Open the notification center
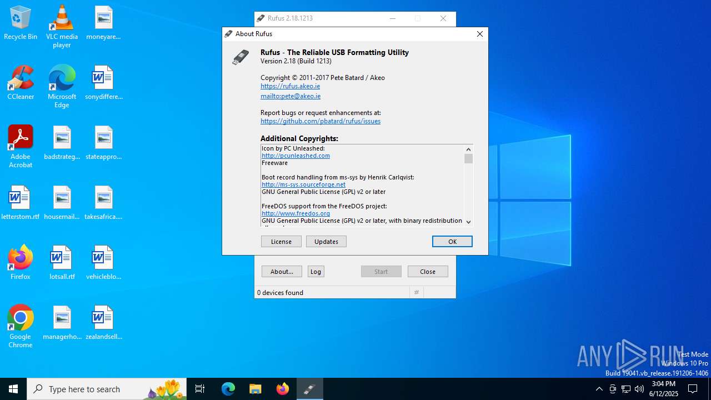The image size is (711, 400). (693, 389)
